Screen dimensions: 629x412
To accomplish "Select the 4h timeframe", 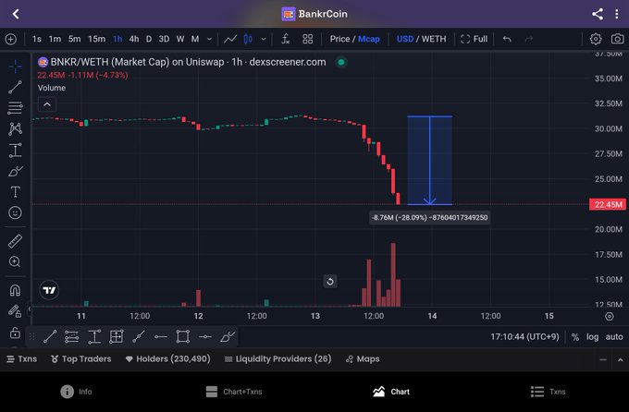I will 134,39.
